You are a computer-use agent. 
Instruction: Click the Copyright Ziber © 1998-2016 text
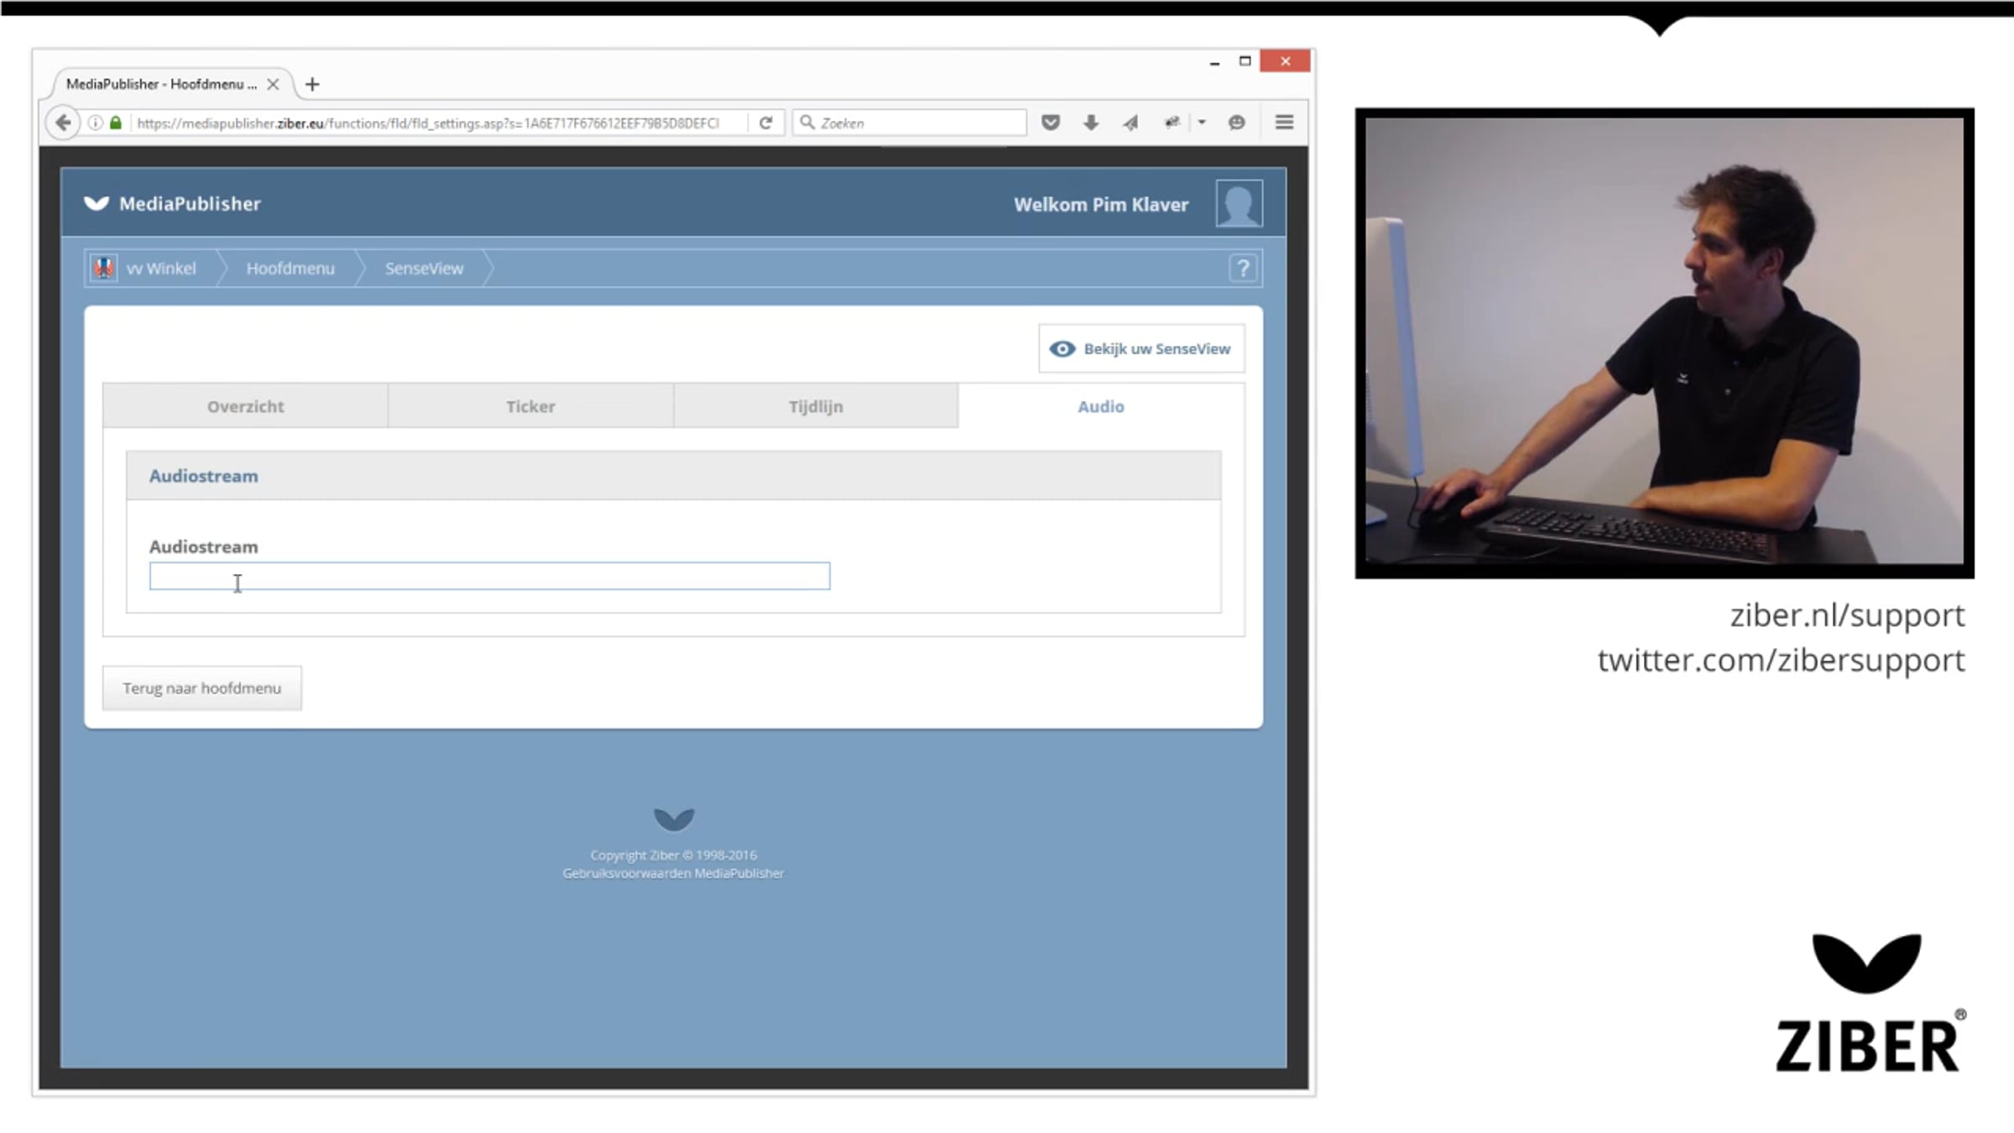(x=673, y=855)
